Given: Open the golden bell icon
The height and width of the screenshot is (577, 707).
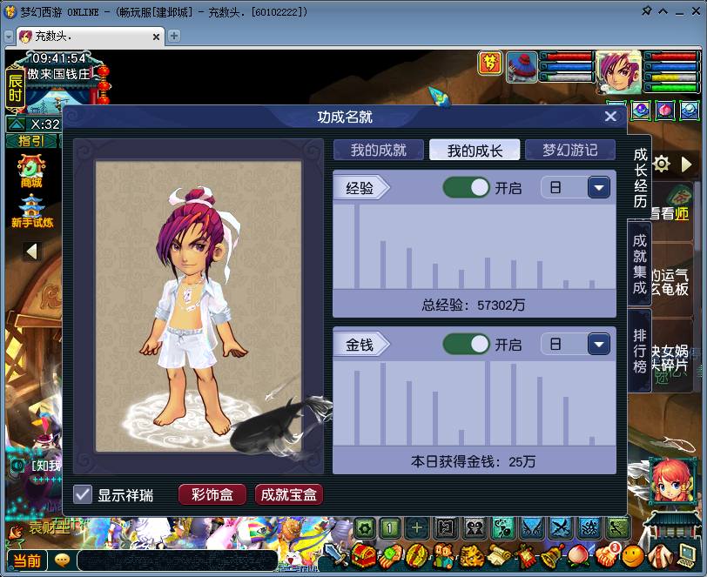Looking at the screenshot, I should (553, 556).
